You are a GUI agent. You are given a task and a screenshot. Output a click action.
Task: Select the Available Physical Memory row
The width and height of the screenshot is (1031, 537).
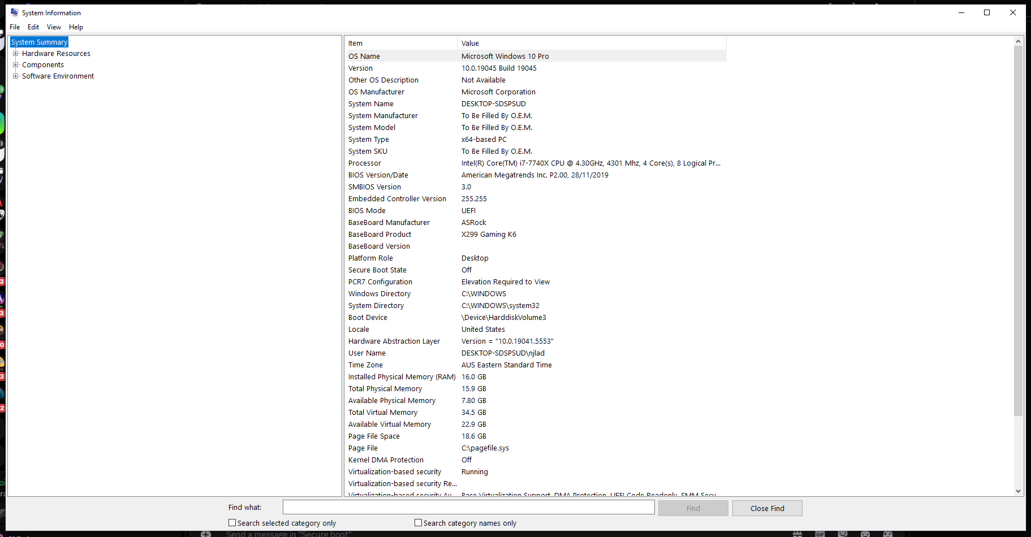pyautogui.click(x=537, y=401)
